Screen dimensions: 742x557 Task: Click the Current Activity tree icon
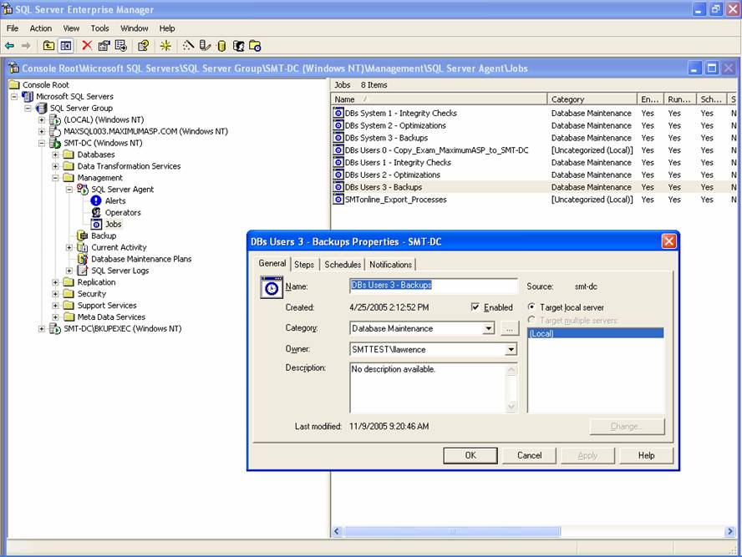click(x=83, y=247)
